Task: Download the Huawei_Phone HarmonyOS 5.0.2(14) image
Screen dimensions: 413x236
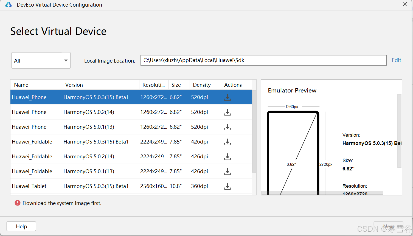Action: point(227,112)
